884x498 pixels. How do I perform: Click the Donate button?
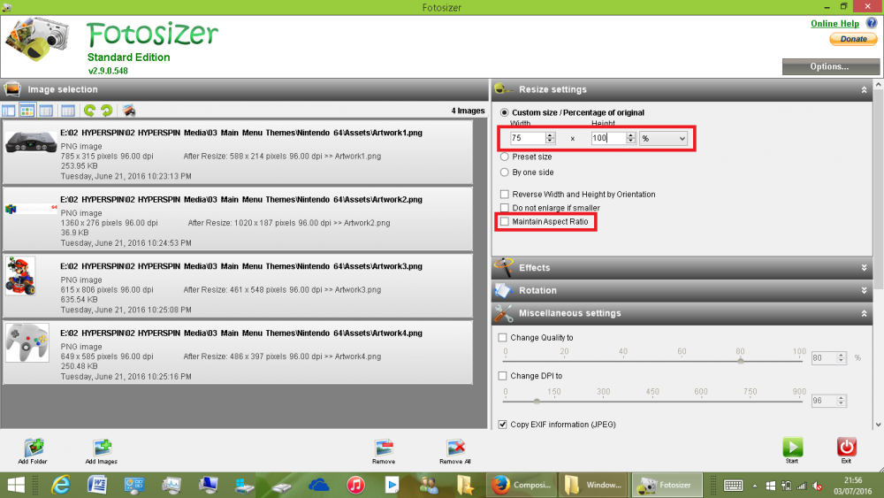pyautogui.click(x=853, y=39)
